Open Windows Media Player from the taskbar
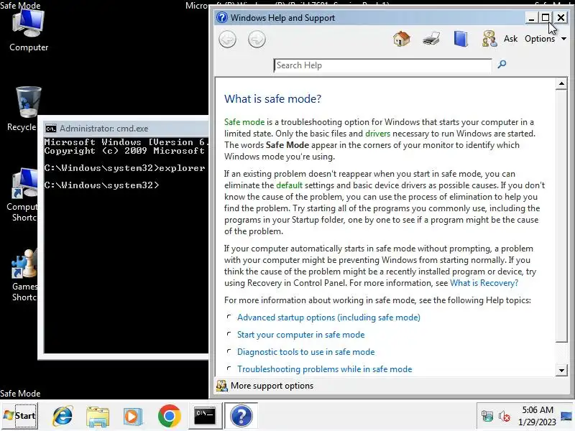Viewport: 575px width, 431px height. 133,417
